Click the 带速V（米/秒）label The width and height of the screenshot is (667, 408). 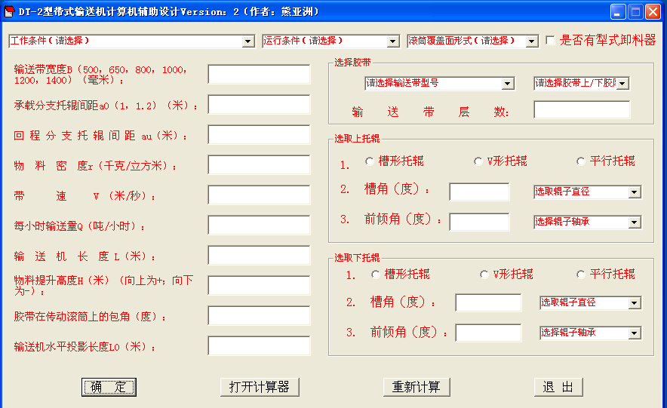coord(85,196)
